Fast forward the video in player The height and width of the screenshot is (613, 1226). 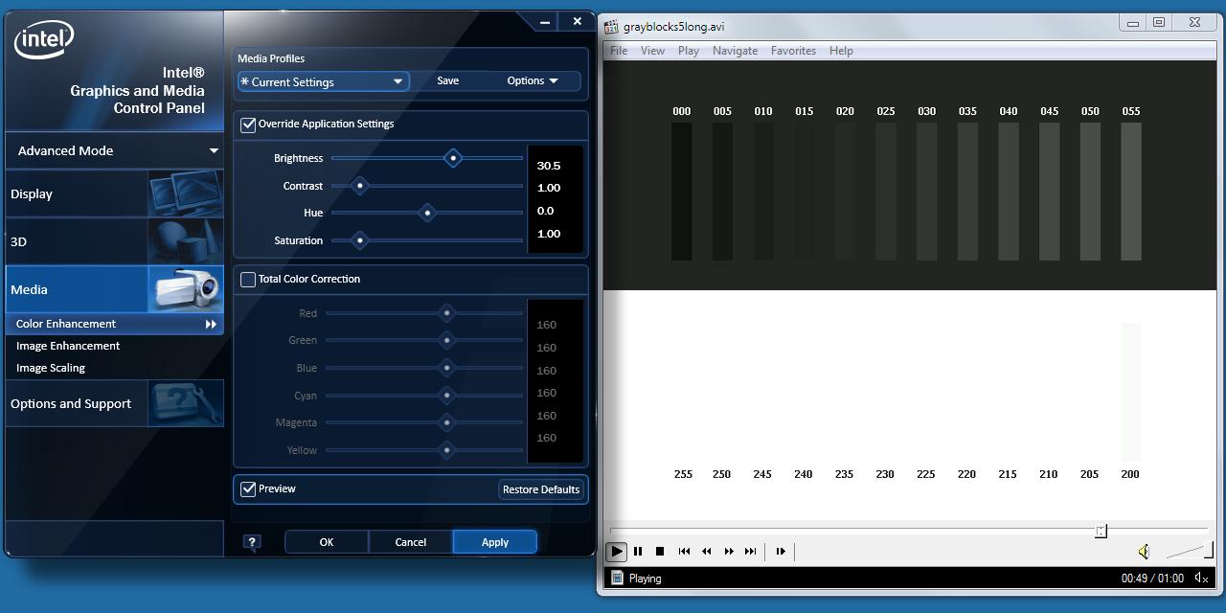729,552
